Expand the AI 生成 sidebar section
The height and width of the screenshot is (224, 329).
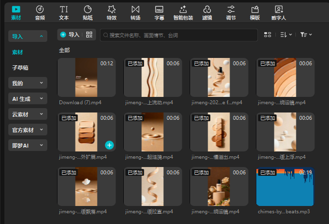[28, 99]
